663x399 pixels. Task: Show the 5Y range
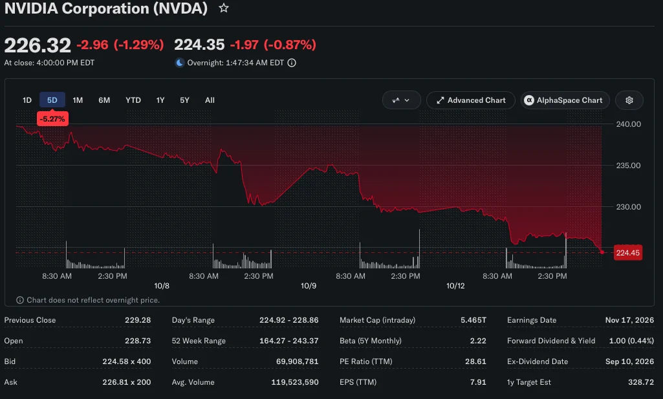(x=184, y=100)
